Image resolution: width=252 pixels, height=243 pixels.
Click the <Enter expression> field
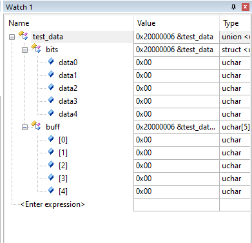point(53,204)
